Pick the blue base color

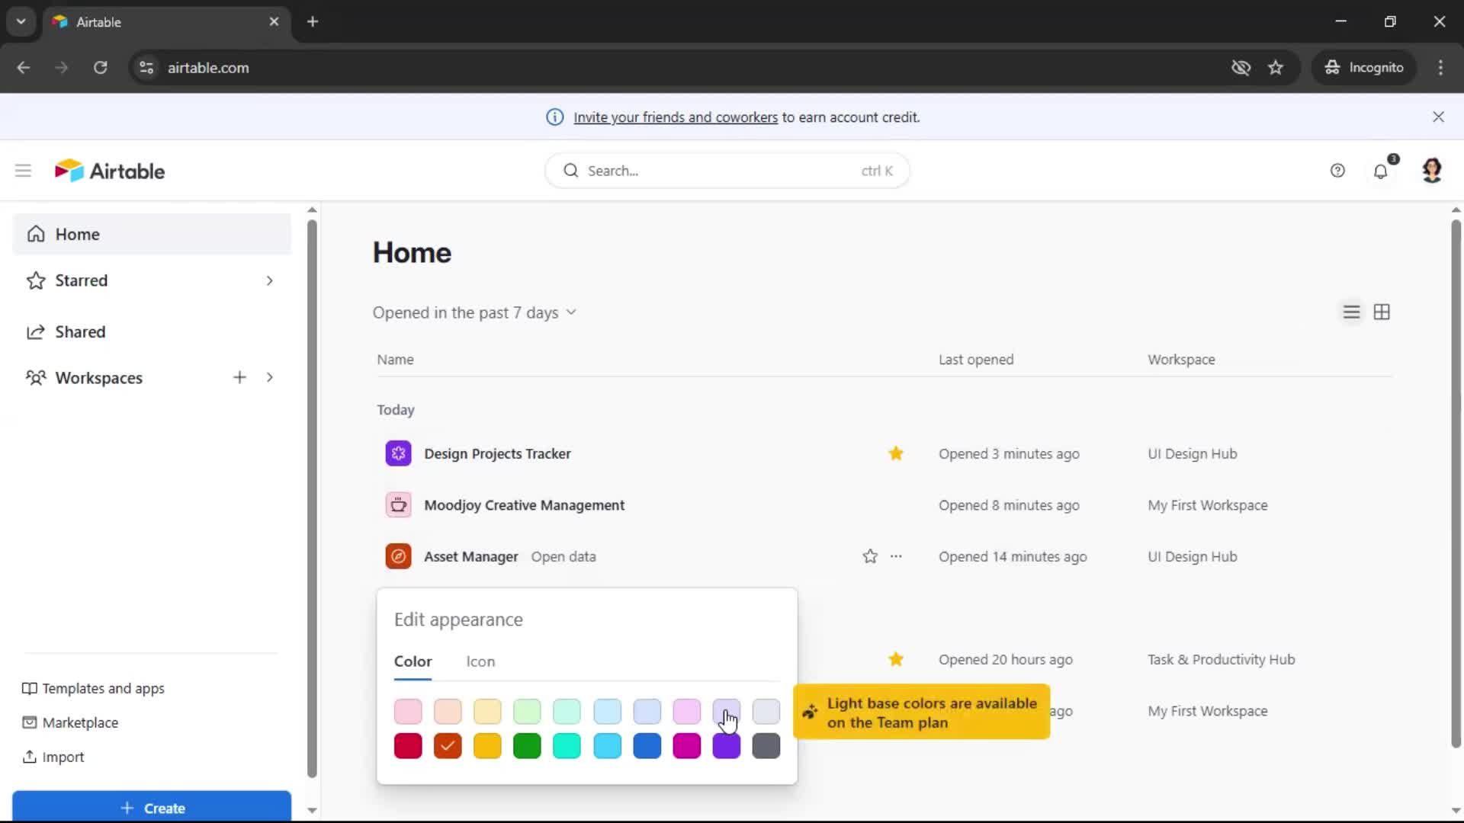(x=647, y=746)
